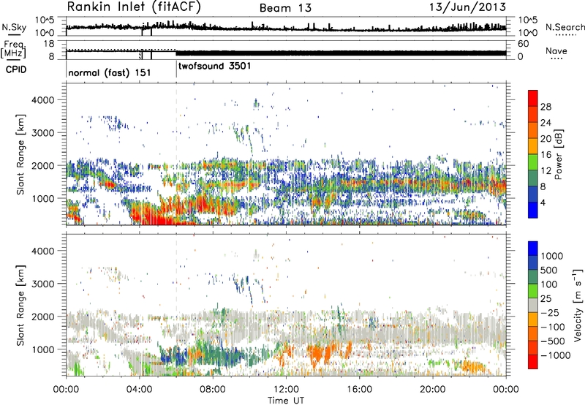The height and width of the screenshot is (405, 585).
Task: Click the '12:00' time axis tick label
Action: (286, 390)
